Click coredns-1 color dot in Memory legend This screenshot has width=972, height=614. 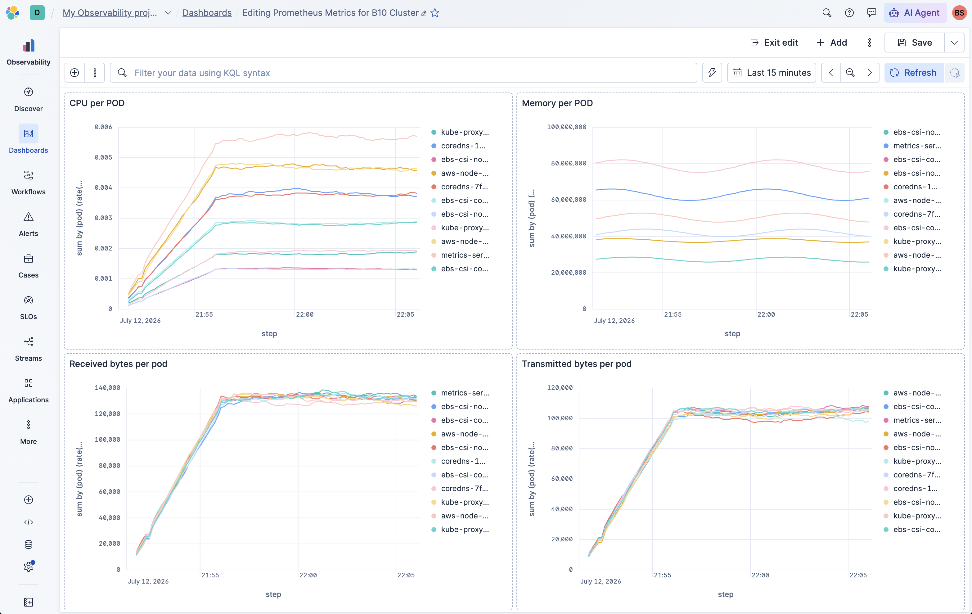(886, 187)
